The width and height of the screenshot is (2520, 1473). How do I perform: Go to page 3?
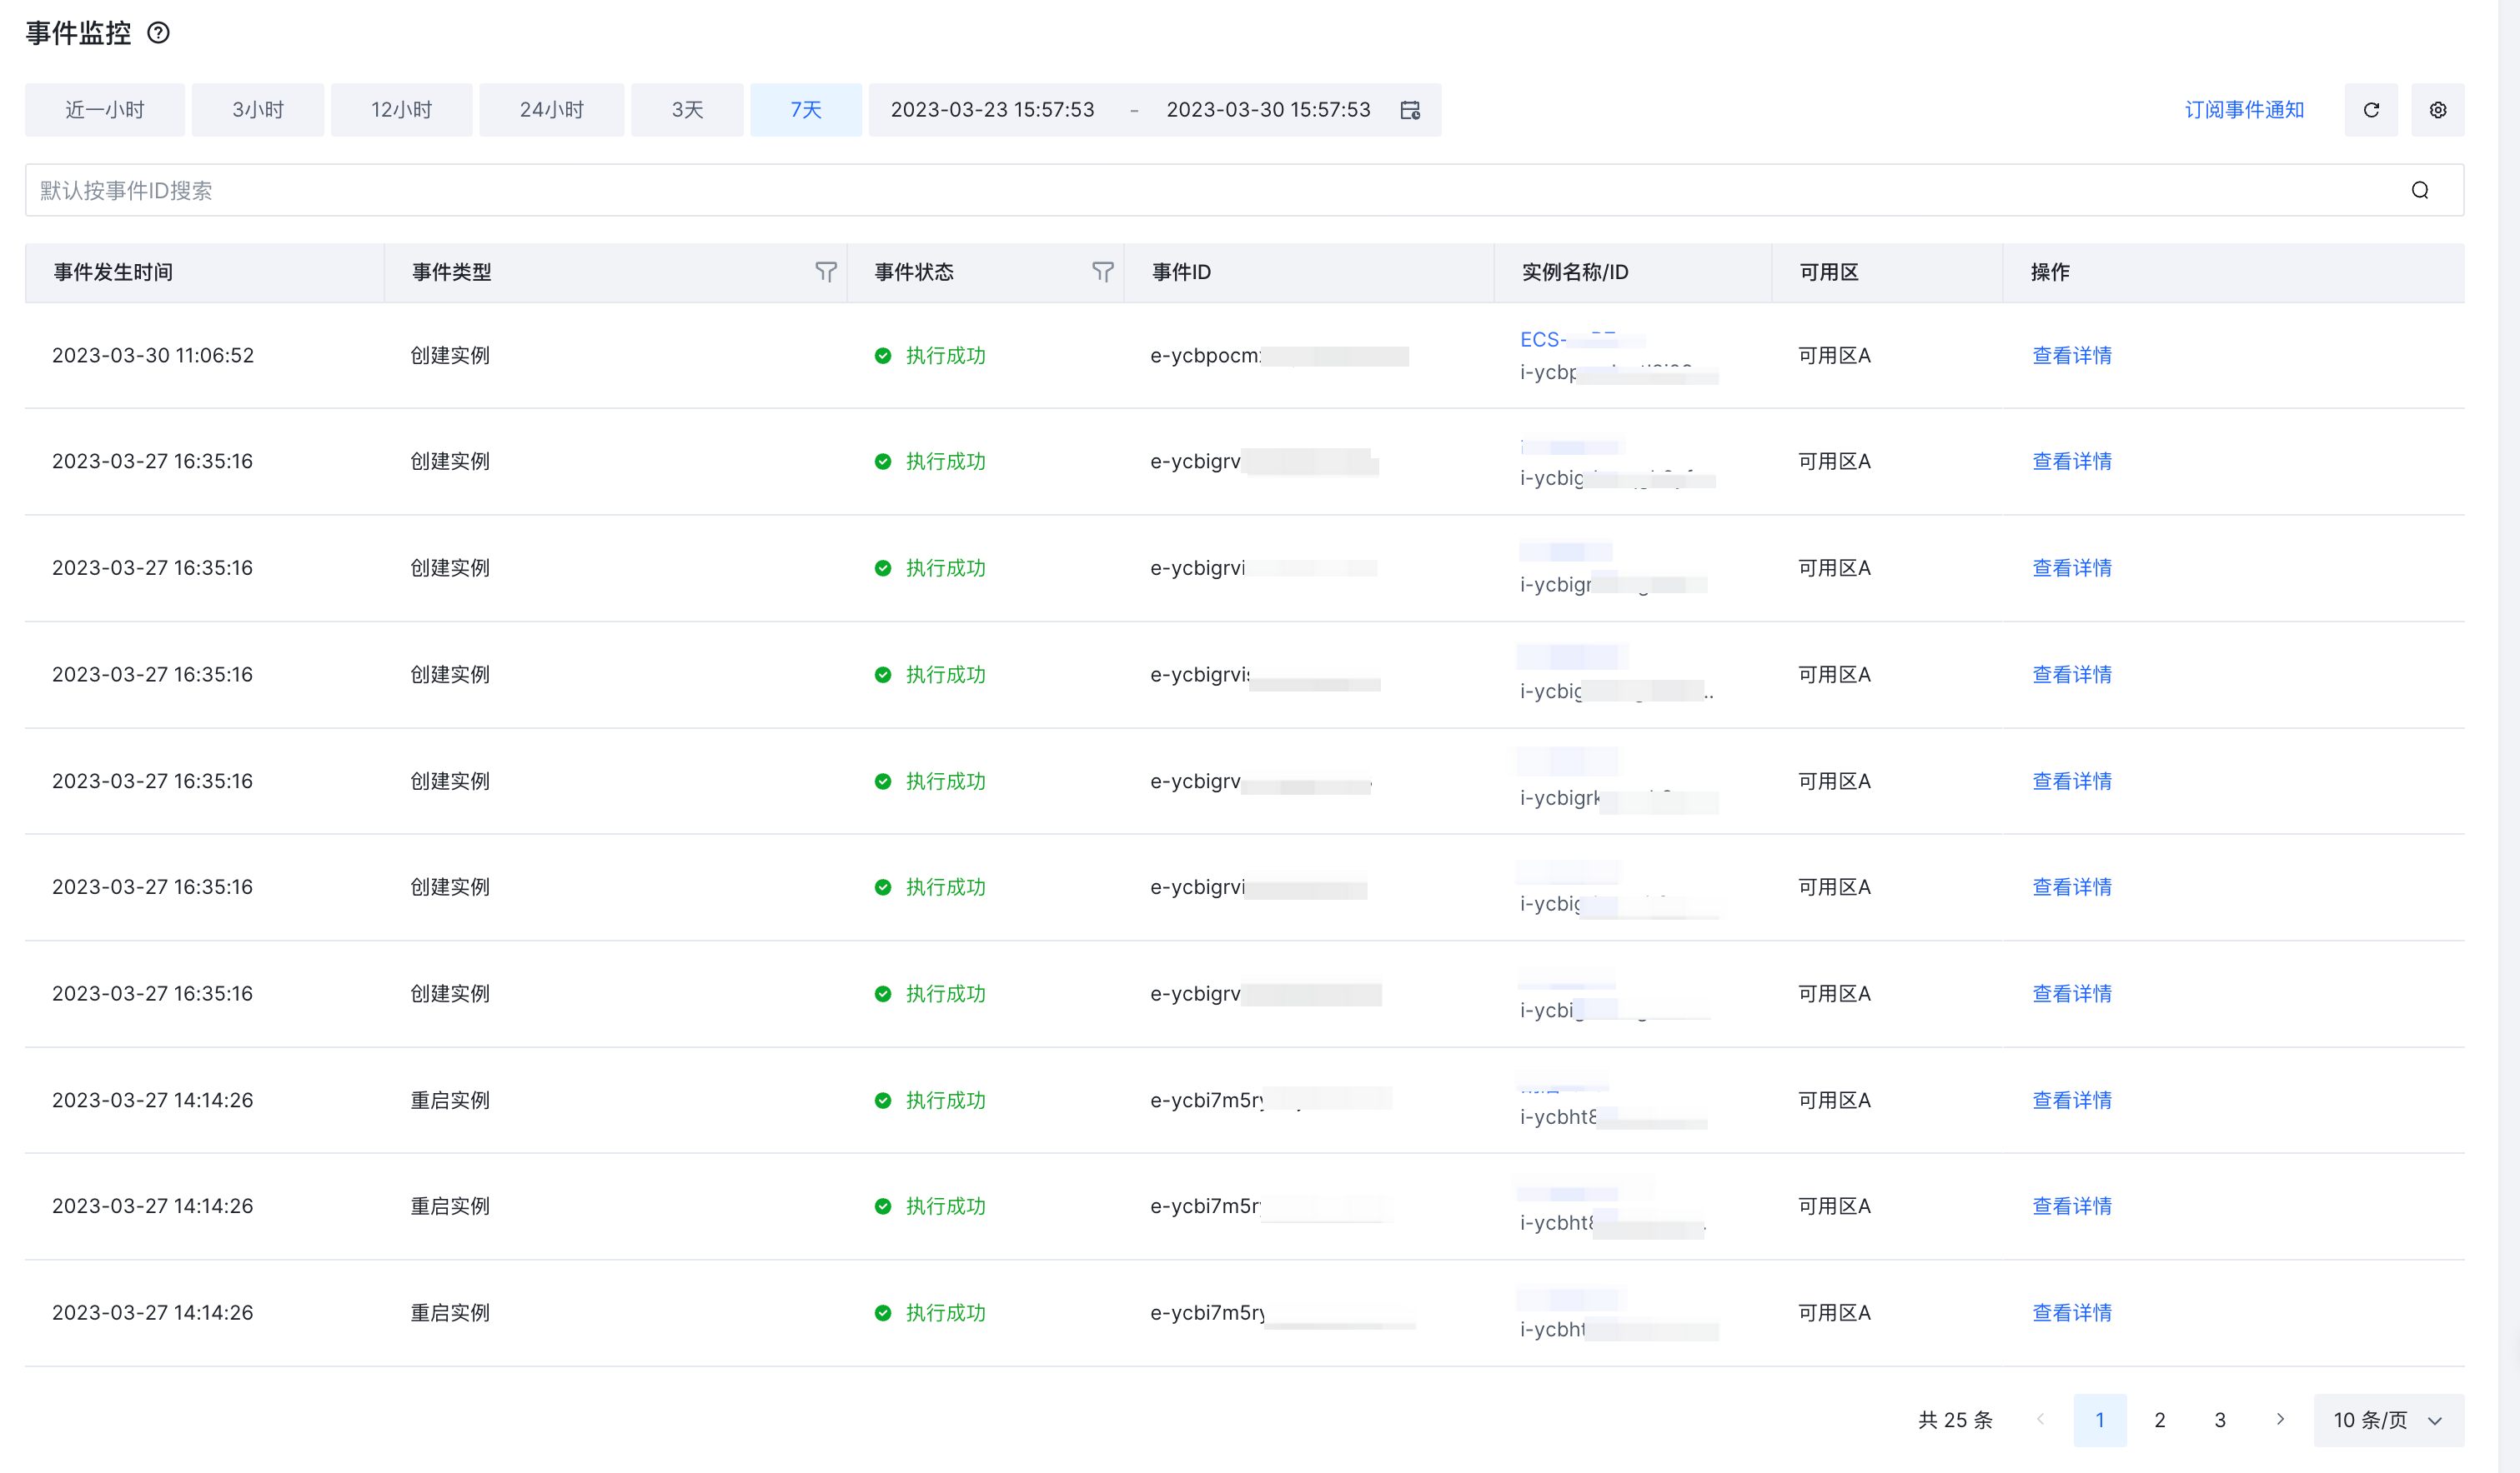[x=2219, y=1420]
